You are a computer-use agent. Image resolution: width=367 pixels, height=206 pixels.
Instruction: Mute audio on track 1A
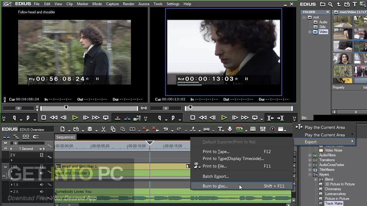(42, 185)
